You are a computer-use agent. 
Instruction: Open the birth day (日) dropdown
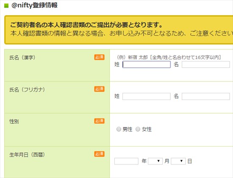point(178,161)
